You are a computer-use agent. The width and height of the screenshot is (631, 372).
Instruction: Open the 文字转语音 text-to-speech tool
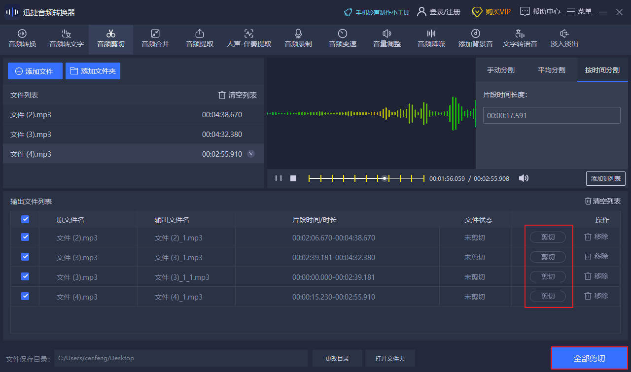coord(520,38)
